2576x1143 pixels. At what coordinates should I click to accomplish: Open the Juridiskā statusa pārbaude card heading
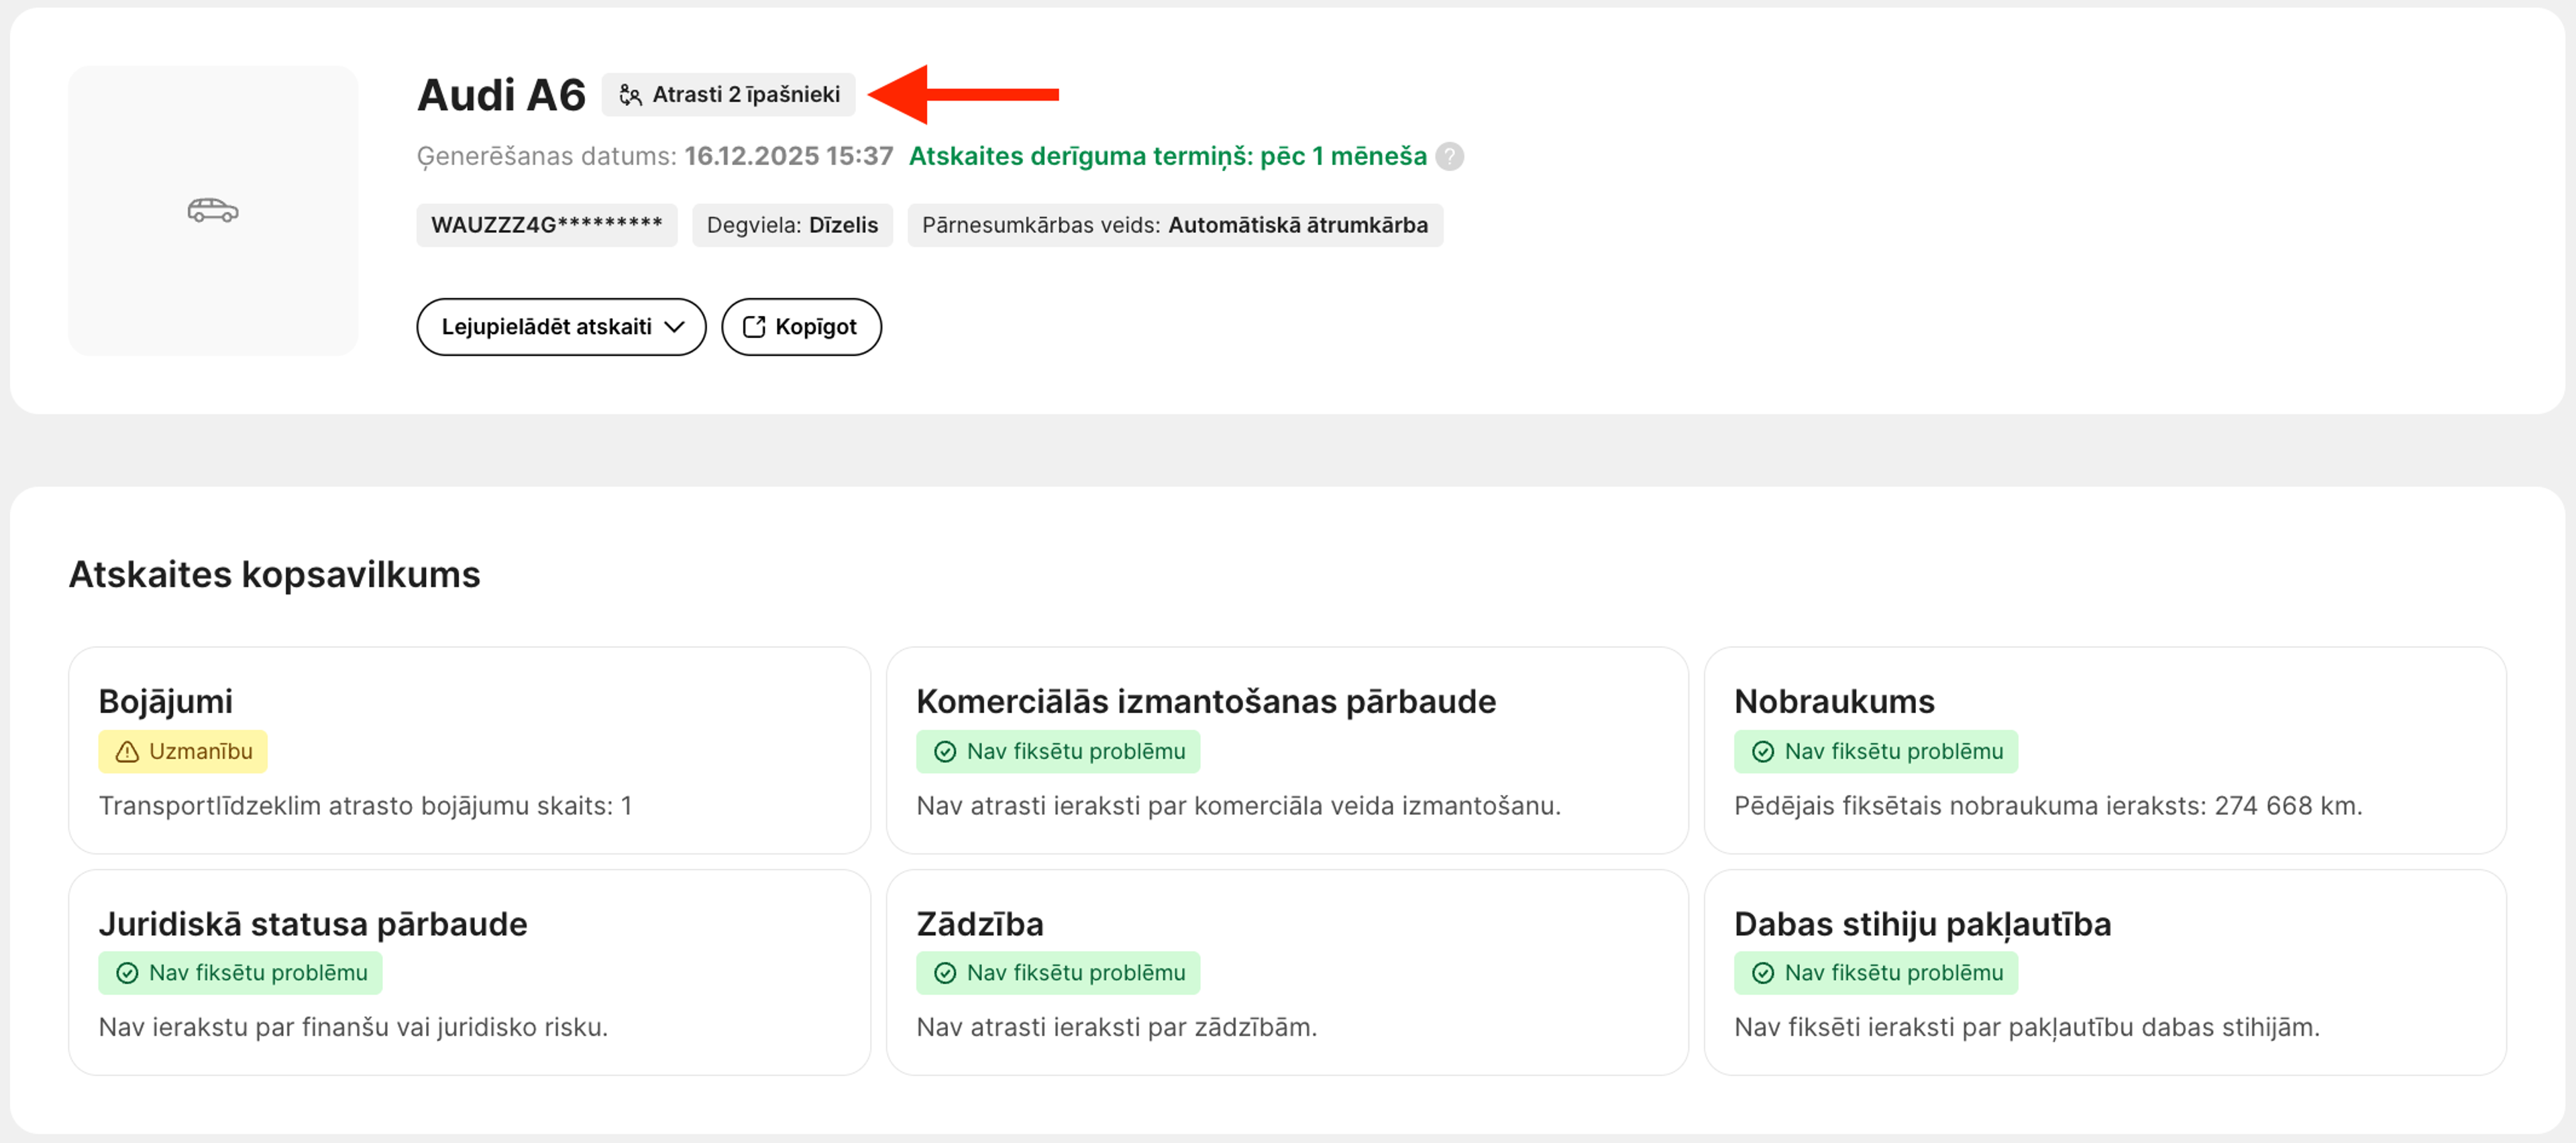pyautogui.click(x=312, y=924)
